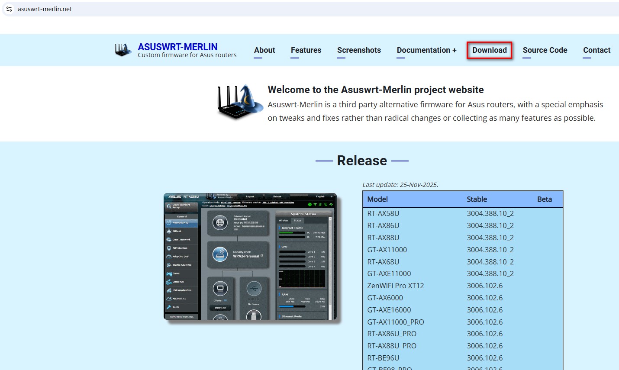
Task: Select the RT-AX86U_PRO model cell
Action: [391, 334]
